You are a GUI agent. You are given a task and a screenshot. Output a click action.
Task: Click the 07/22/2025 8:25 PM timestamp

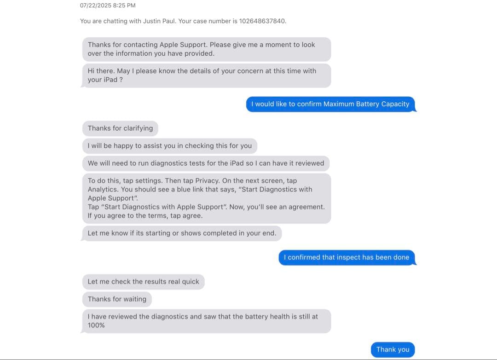click(108, 6)
